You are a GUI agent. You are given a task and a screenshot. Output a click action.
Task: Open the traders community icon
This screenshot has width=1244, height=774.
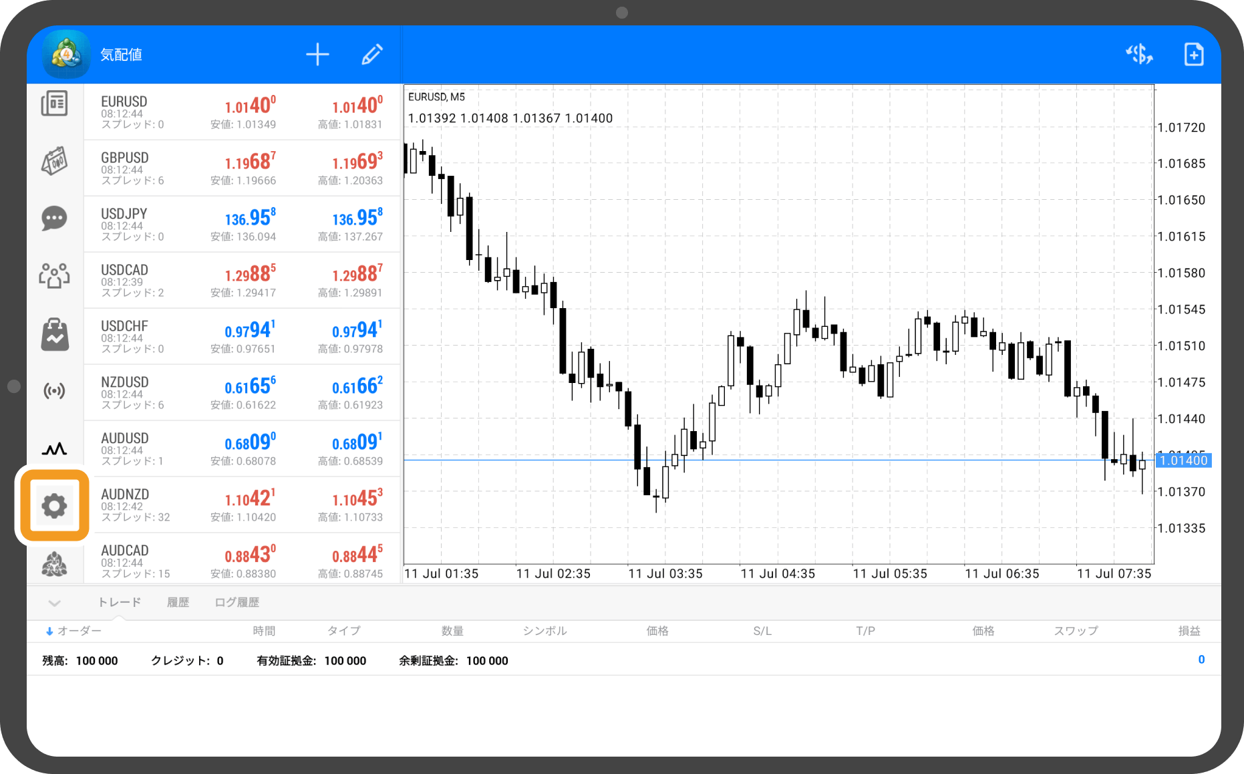(54, 275)
